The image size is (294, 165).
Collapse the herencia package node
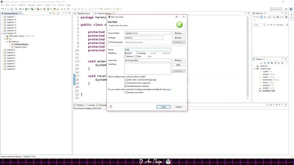[x=7, y=42]
